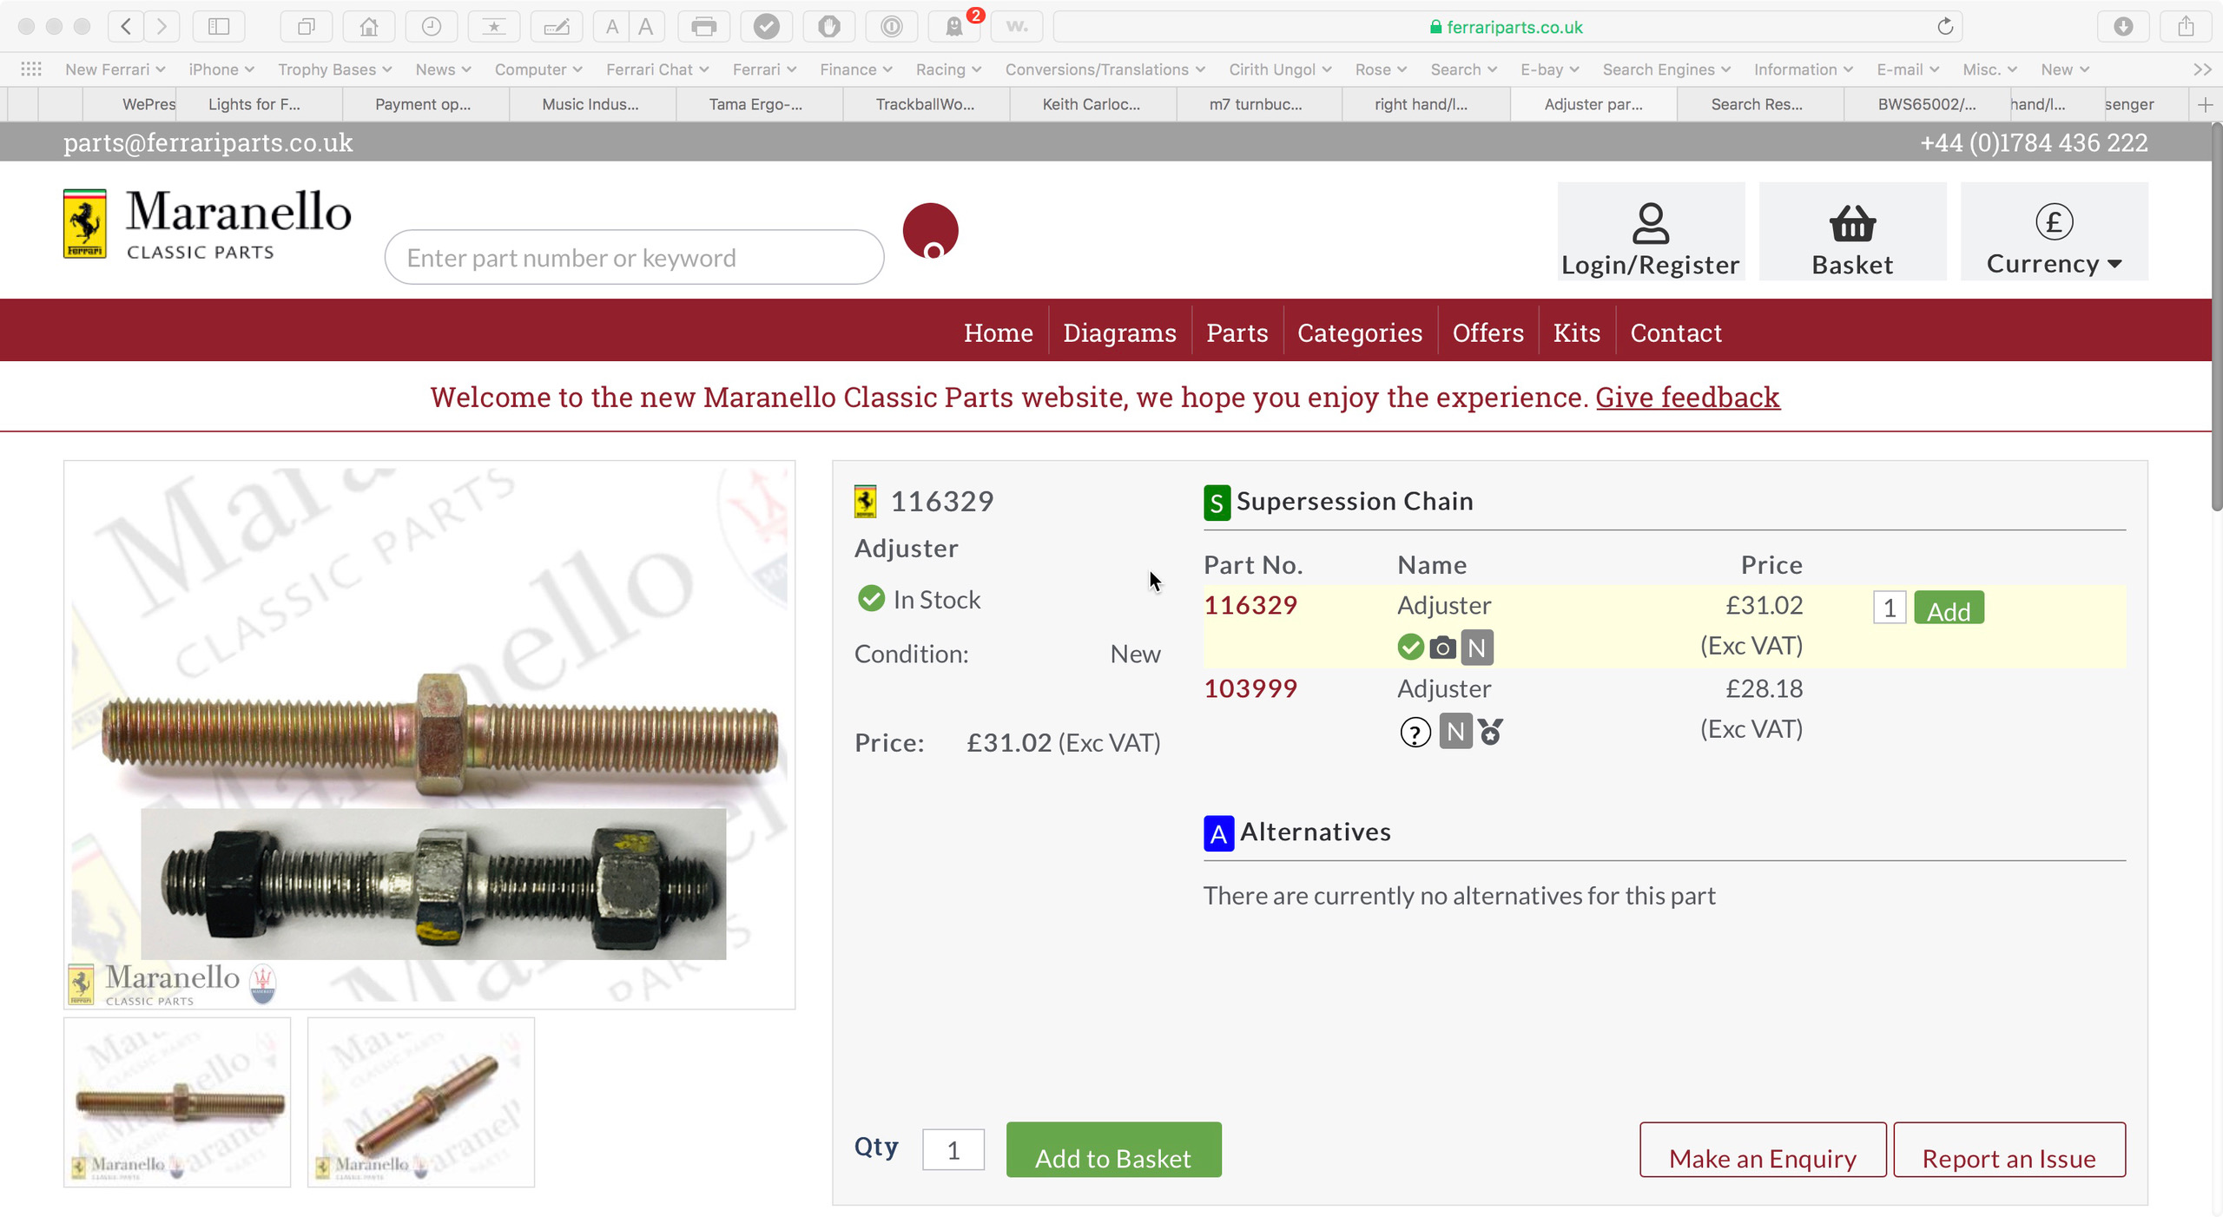The height and width of the screenshot is (1217, 2223).
Task: Open the Kits menu item
Action: point(1576,332)
